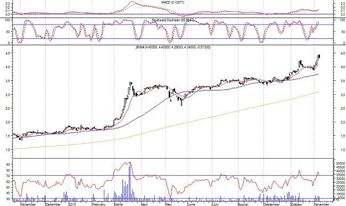346x206 pixels.
Task: Click the 40000 volume axis value
Action: point(340,171)
